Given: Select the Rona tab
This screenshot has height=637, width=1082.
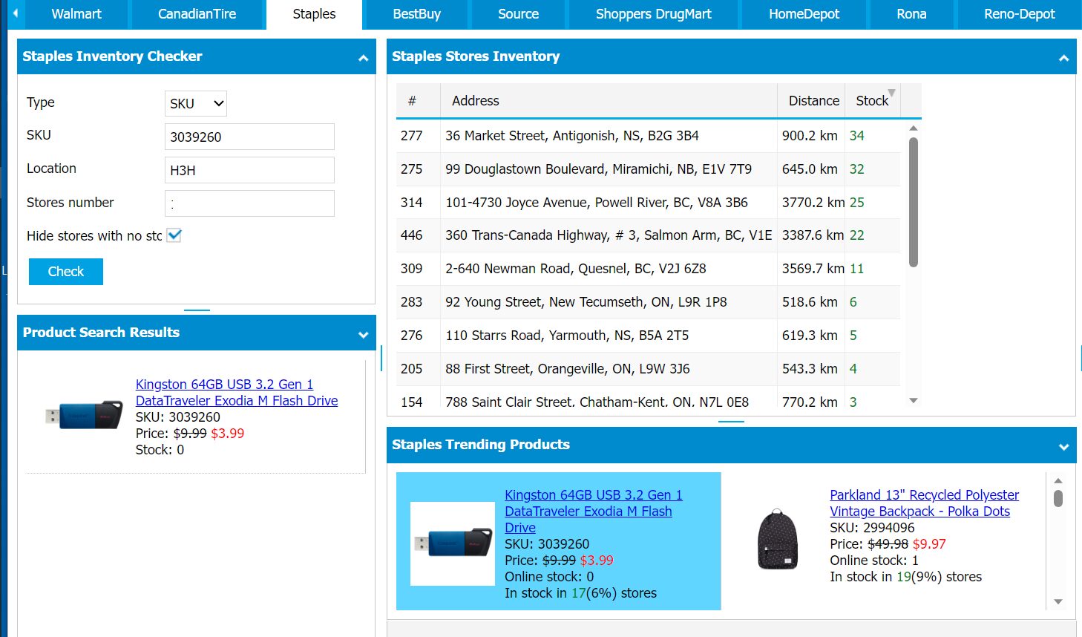Looking at the screenshot, I should click(x=911, y=14).
